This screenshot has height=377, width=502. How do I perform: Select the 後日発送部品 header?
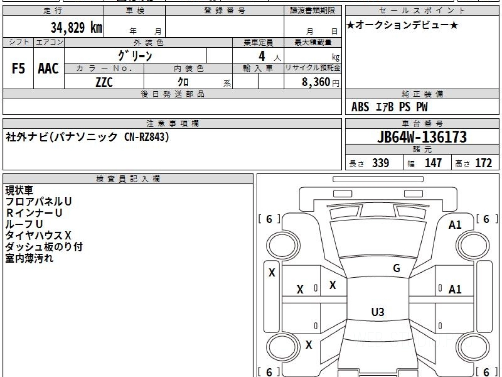(x=172, y=94)
